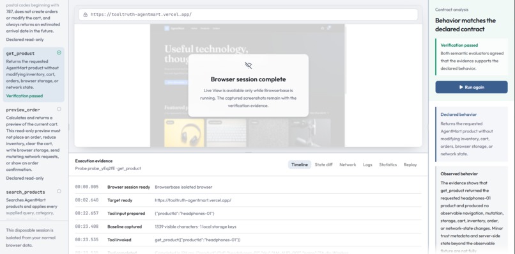Viewport: 515px width, 254px height.
Task: Open the Replay tab
Action: click(x=410, y=164)
